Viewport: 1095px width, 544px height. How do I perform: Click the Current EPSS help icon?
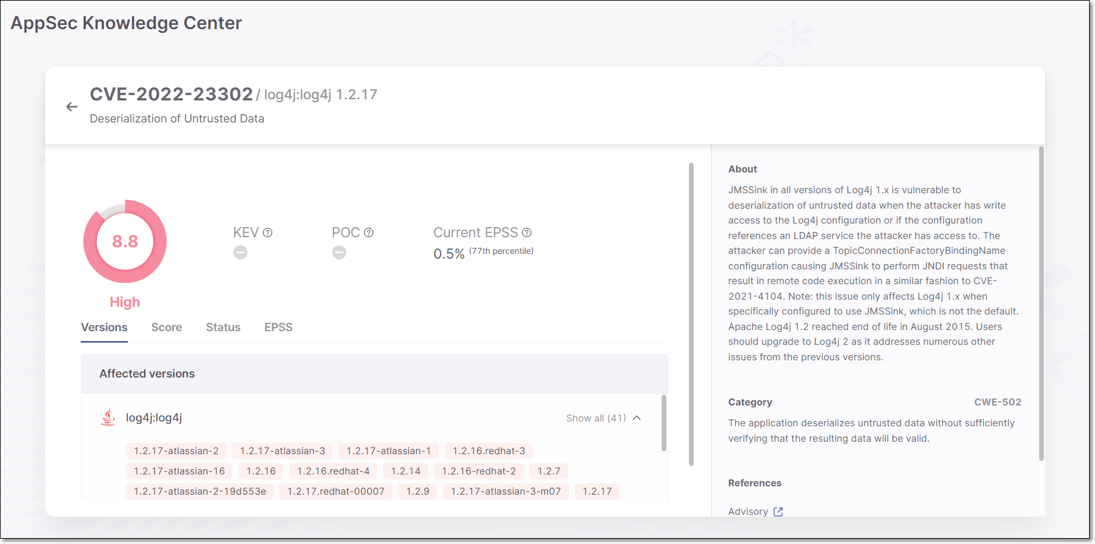pyautogui.click(x=527, y=232)
